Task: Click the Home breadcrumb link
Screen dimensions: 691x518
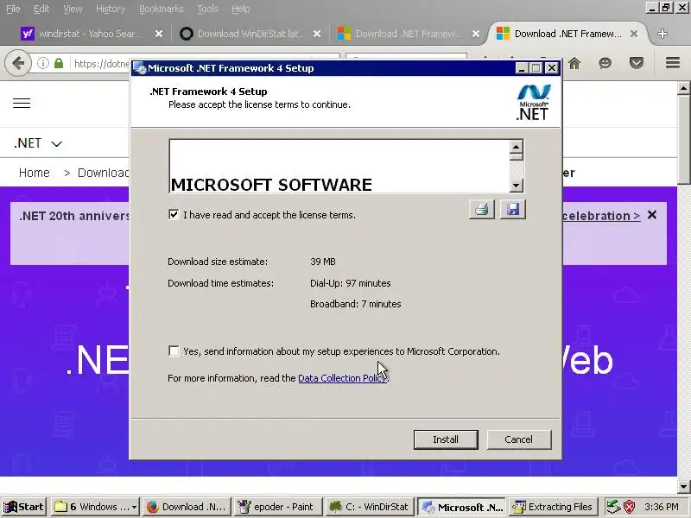Action: tap(35, 173)
